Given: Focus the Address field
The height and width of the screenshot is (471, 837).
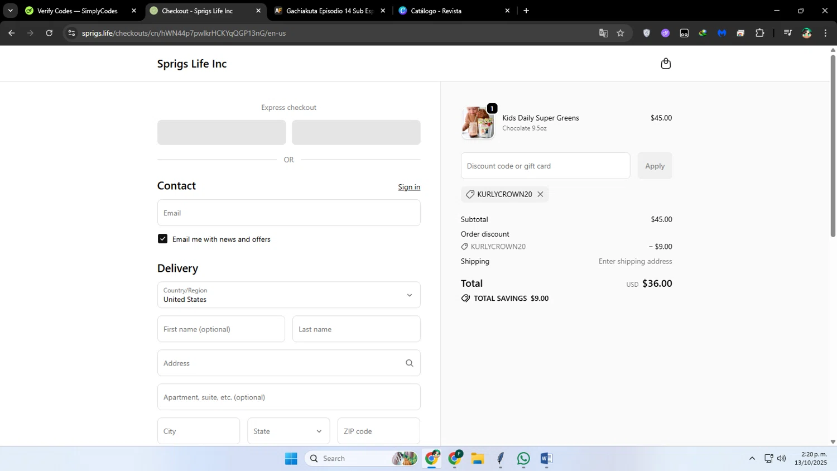Looking at the screenshot, I should pyautogui.click(x=288, y=363).
